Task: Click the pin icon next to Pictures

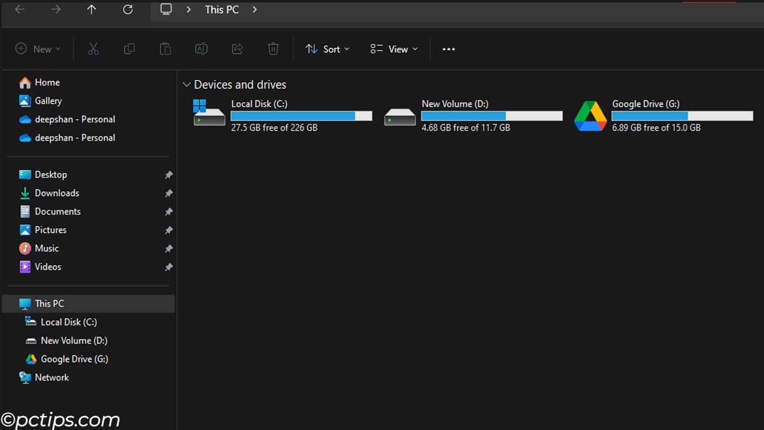Action: coord(169,231)
